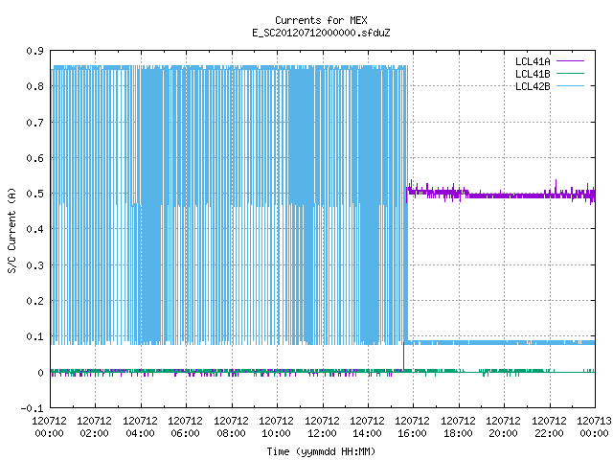613x460 pixels.
Task: Click the -0.1 y-axis tick label
Action: pos(32,408)
